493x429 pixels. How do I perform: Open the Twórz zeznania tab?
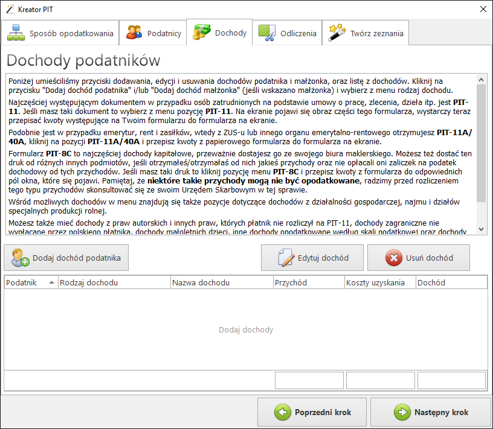tap(366, 33)
